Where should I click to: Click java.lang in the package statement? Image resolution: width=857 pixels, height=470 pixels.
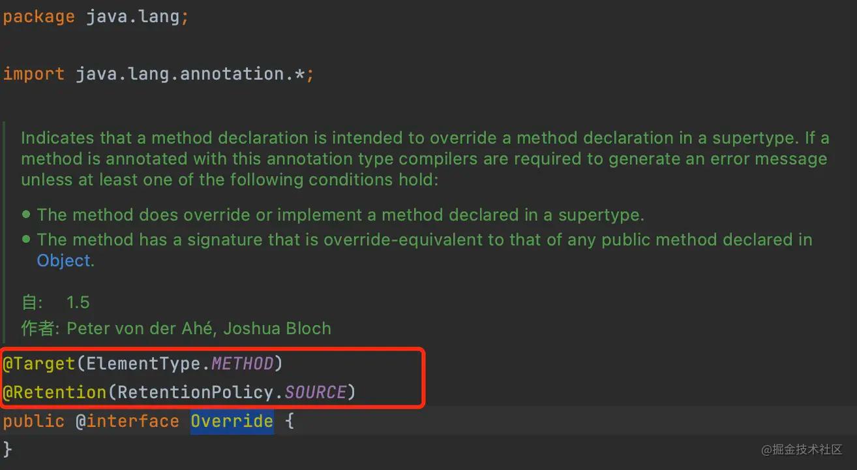133,16
